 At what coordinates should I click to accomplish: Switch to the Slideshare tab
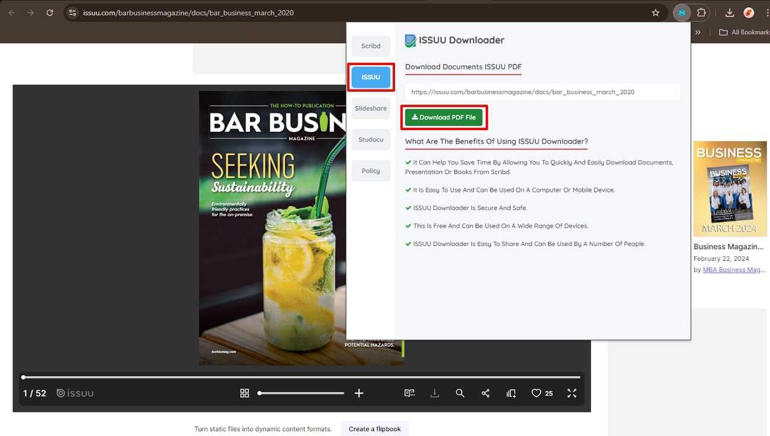(371, 108)
